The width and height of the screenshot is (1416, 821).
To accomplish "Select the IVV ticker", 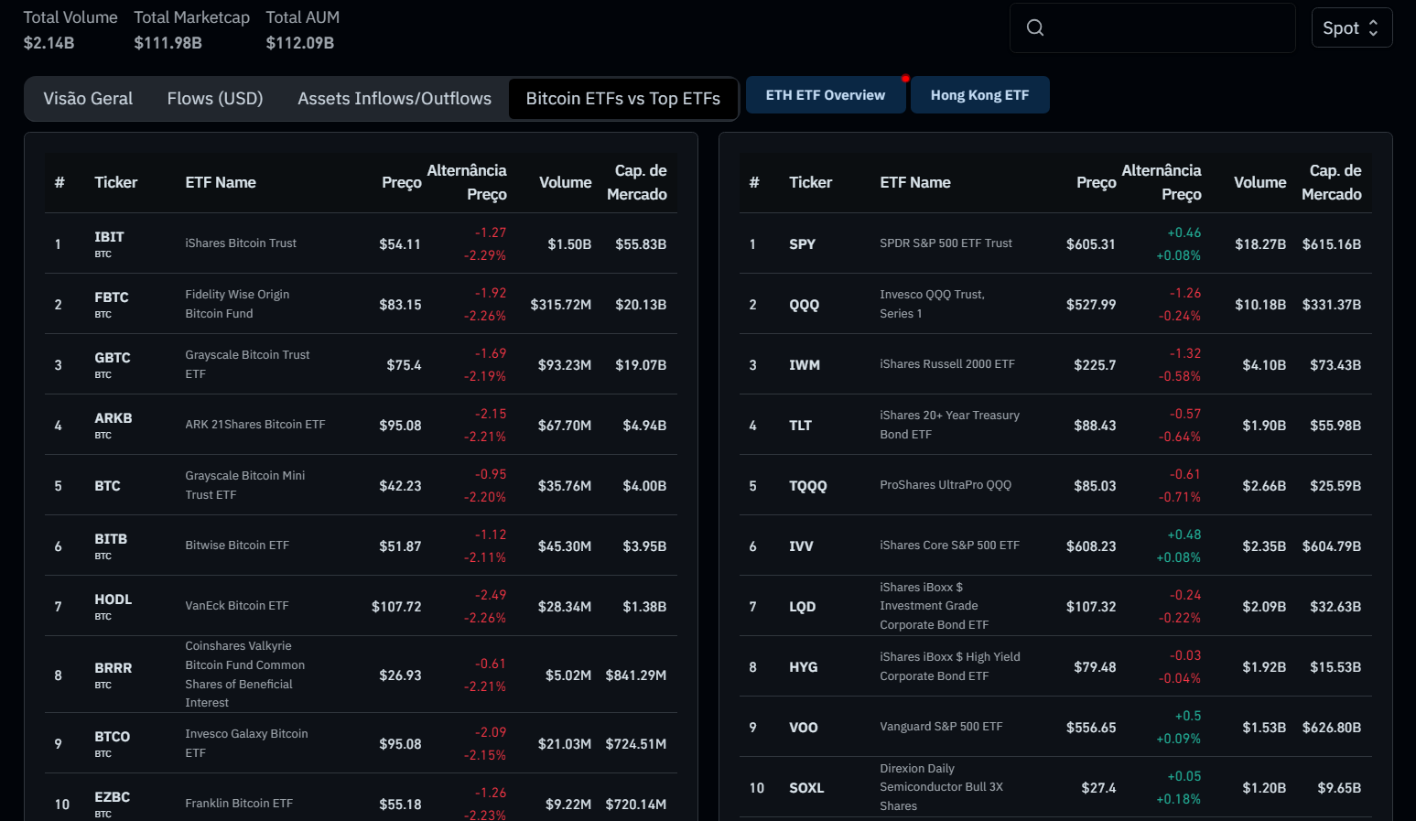I will point(802,546).
